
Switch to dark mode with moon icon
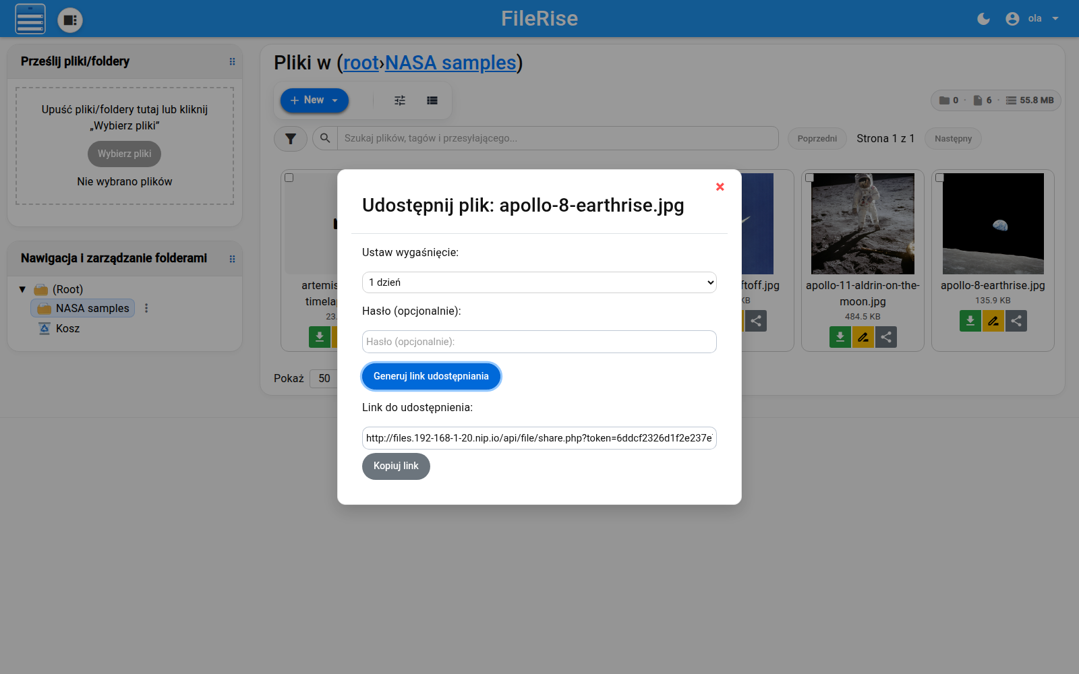pyautogui.click(x=983, y=19)
